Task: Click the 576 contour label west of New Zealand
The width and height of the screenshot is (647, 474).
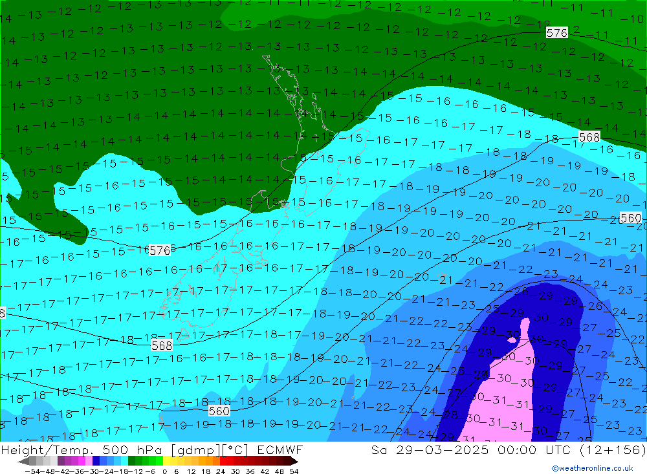Action: click(x=160, y=250)
